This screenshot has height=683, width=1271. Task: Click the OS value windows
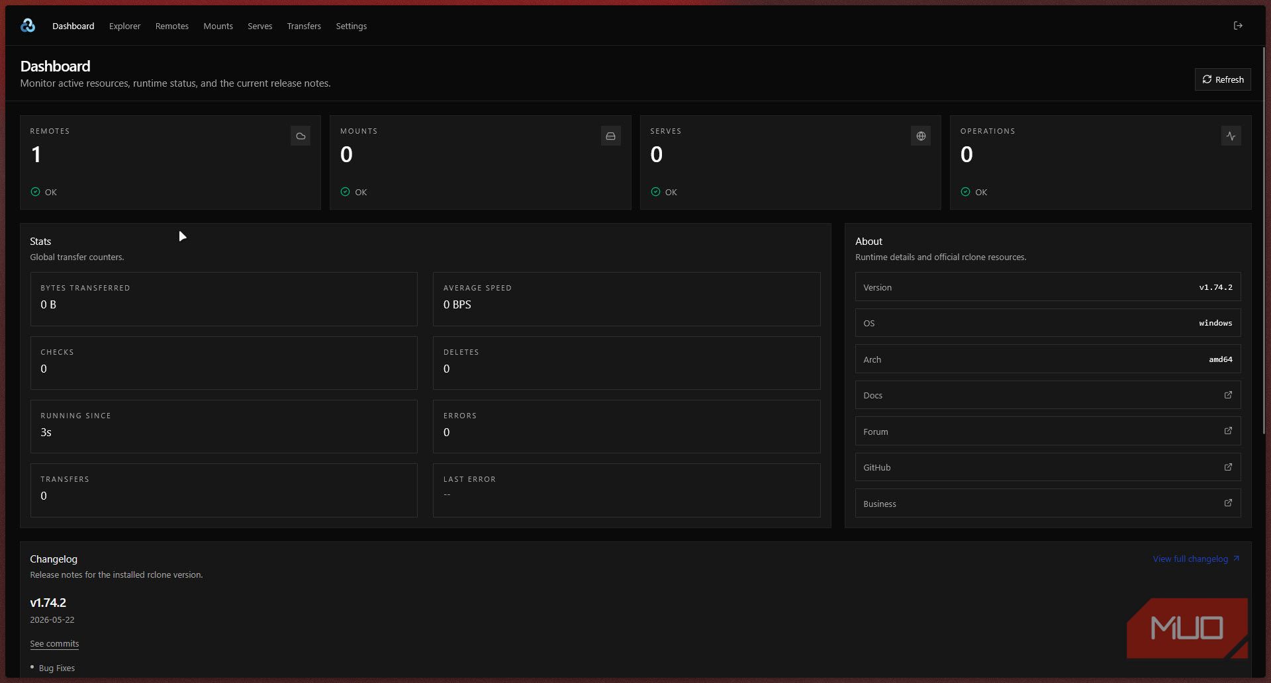click(x=1215, y=323)
